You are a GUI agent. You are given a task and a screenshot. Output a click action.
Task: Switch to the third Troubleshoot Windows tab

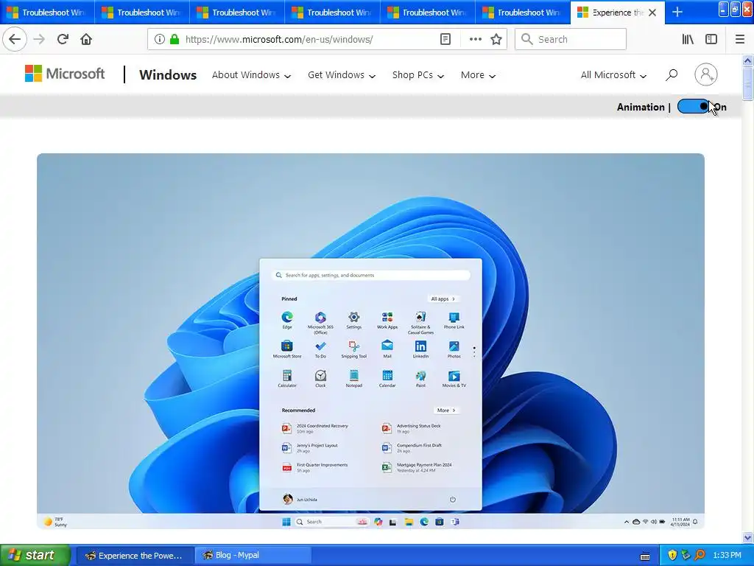coord(237,12)
